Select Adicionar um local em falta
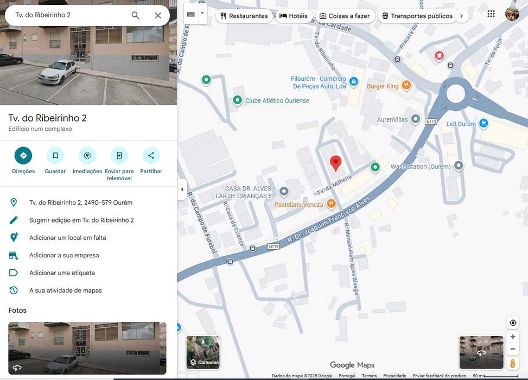528x380 pixels. (88, 238)
